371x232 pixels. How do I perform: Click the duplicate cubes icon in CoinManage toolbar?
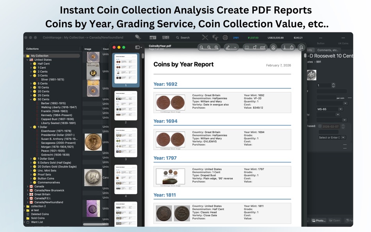pyautogui.click(x=215, y=37)
